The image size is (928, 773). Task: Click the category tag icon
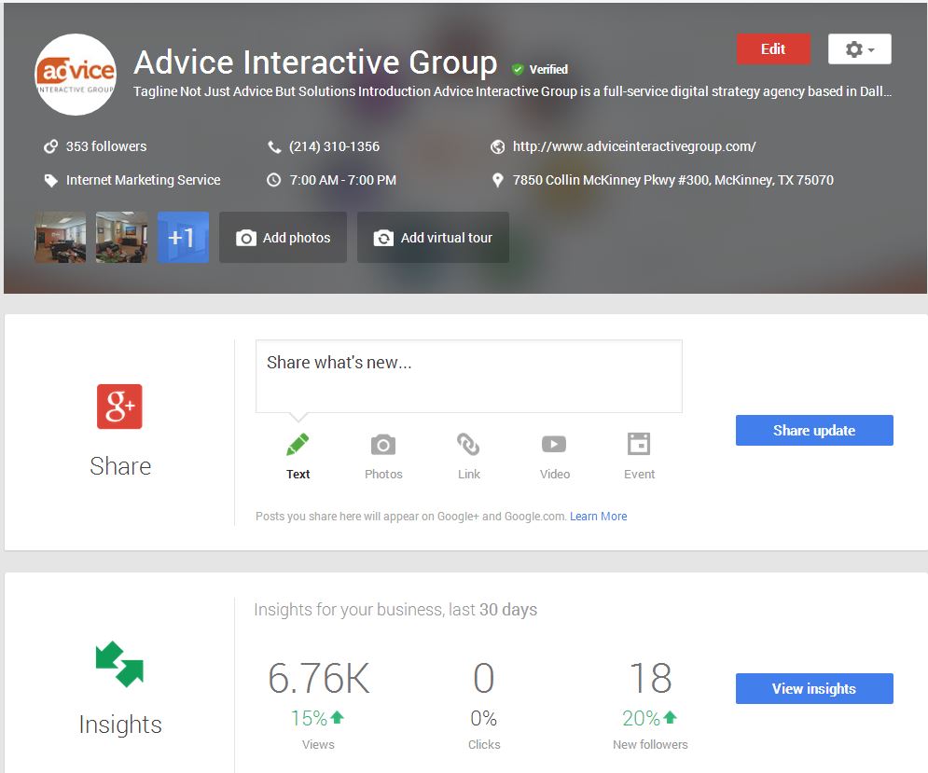51,181
